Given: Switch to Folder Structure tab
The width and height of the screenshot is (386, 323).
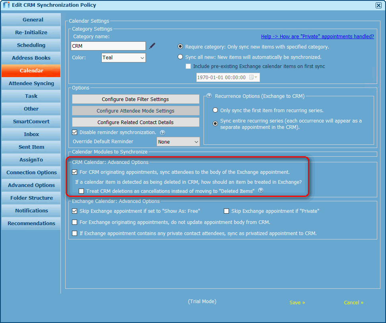Looking at the screenshot, I should point(31,198).
